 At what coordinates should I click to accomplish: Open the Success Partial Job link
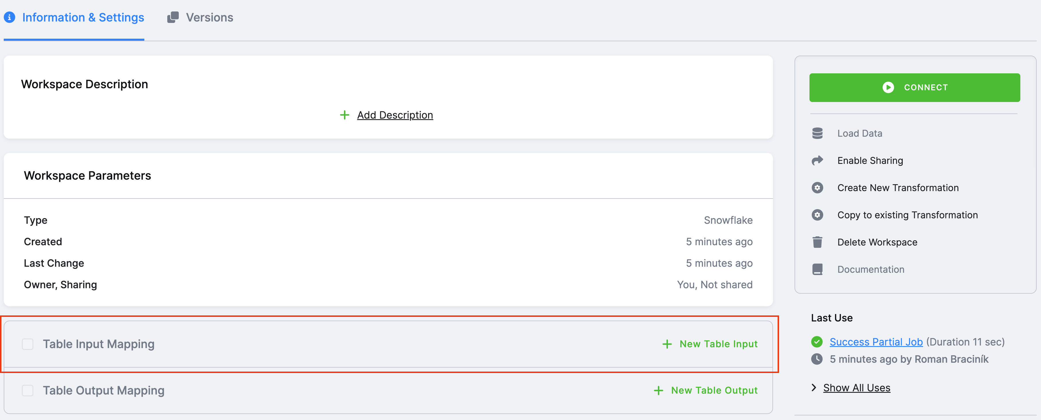[x=876, y=342]
